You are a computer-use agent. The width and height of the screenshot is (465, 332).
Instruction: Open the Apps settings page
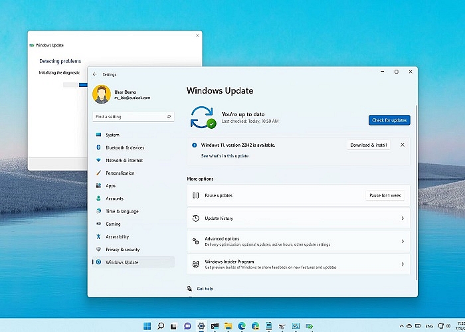click(134, 186)
